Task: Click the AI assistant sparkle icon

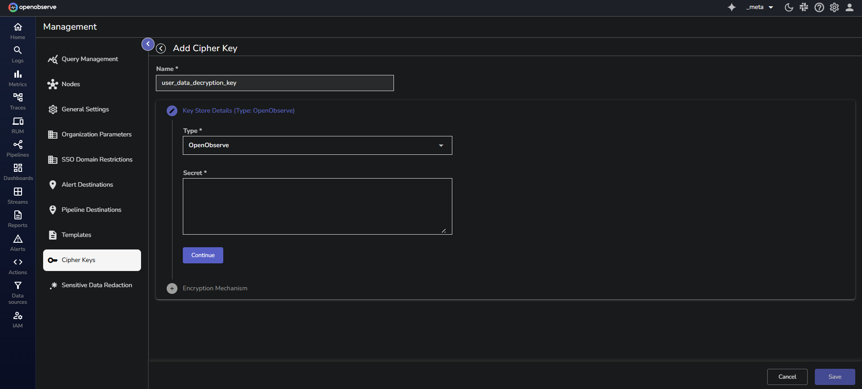Action: click(732, 7)
